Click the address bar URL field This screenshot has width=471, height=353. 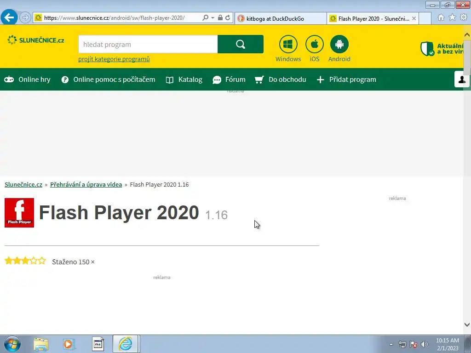[x=114, y=18]
